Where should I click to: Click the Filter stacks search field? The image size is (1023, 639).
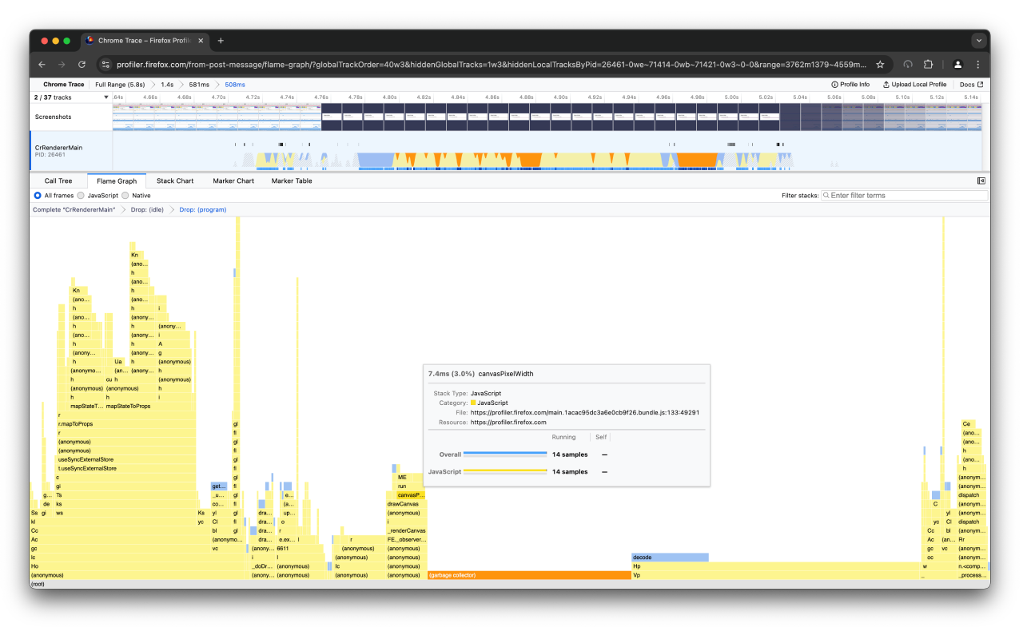[x=904, y=195]
